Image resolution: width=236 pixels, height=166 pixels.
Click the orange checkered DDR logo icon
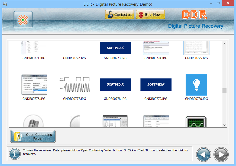(23, 20)
